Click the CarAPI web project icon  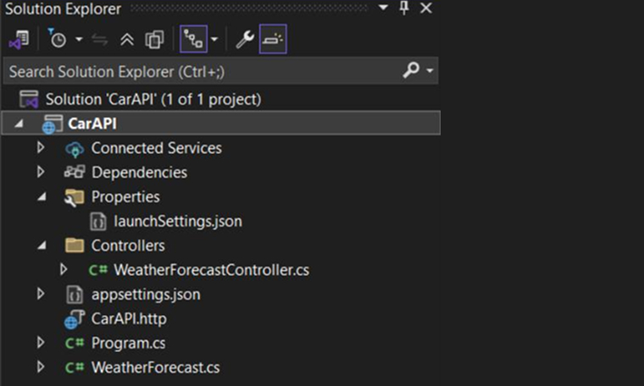click(53, 124)
